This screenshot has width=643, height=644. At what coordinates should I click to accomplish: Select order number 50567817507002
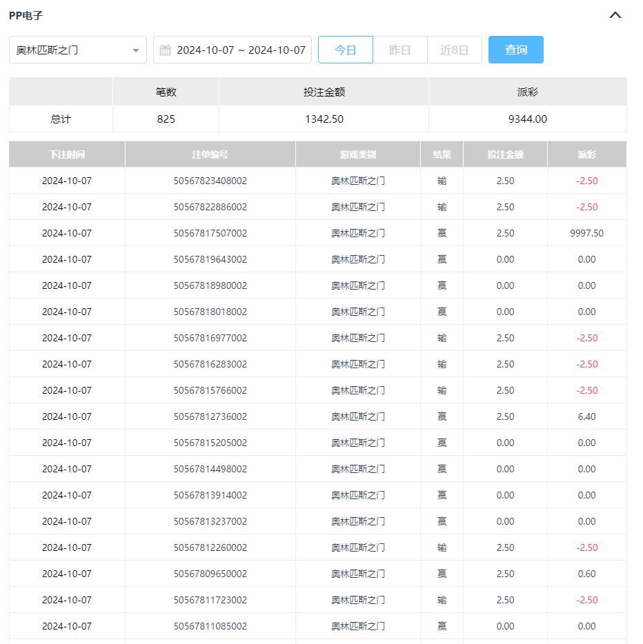pyautogui.click(x=210, y=233)
